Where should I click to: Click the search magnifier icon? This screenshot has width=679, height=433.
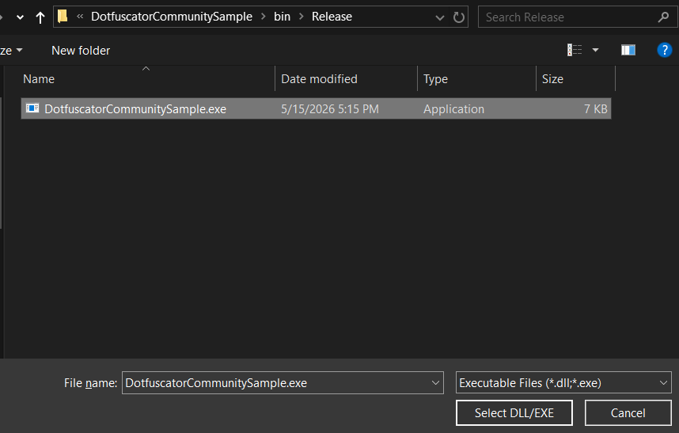[663, 17]
